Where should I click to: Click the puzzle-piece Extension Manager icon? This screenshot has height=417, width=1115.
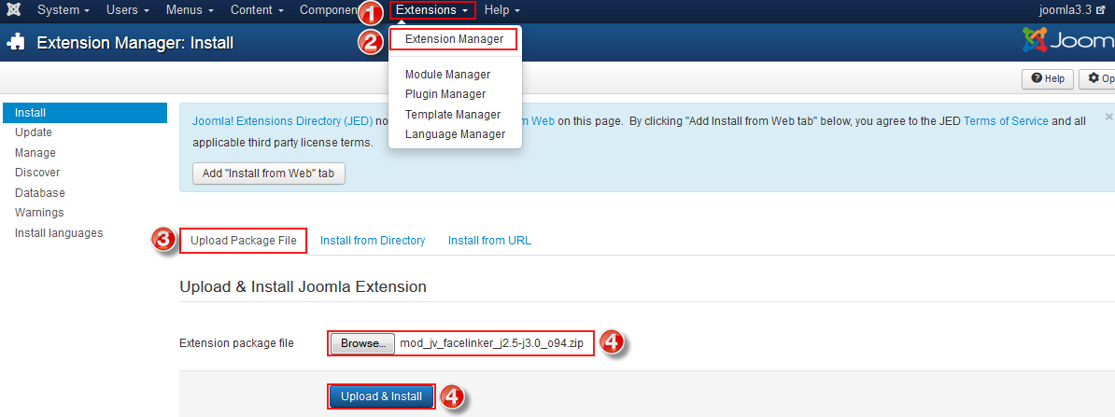[16, 42]
